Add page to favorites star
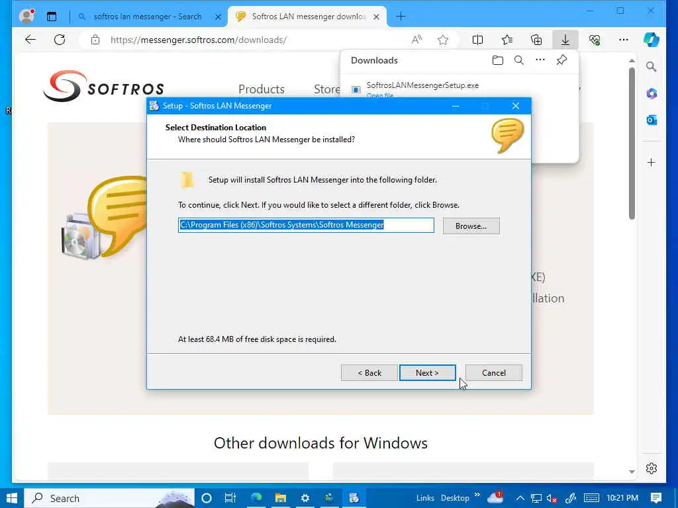Viewport: 678px width, 508px height. click(443, 40)
